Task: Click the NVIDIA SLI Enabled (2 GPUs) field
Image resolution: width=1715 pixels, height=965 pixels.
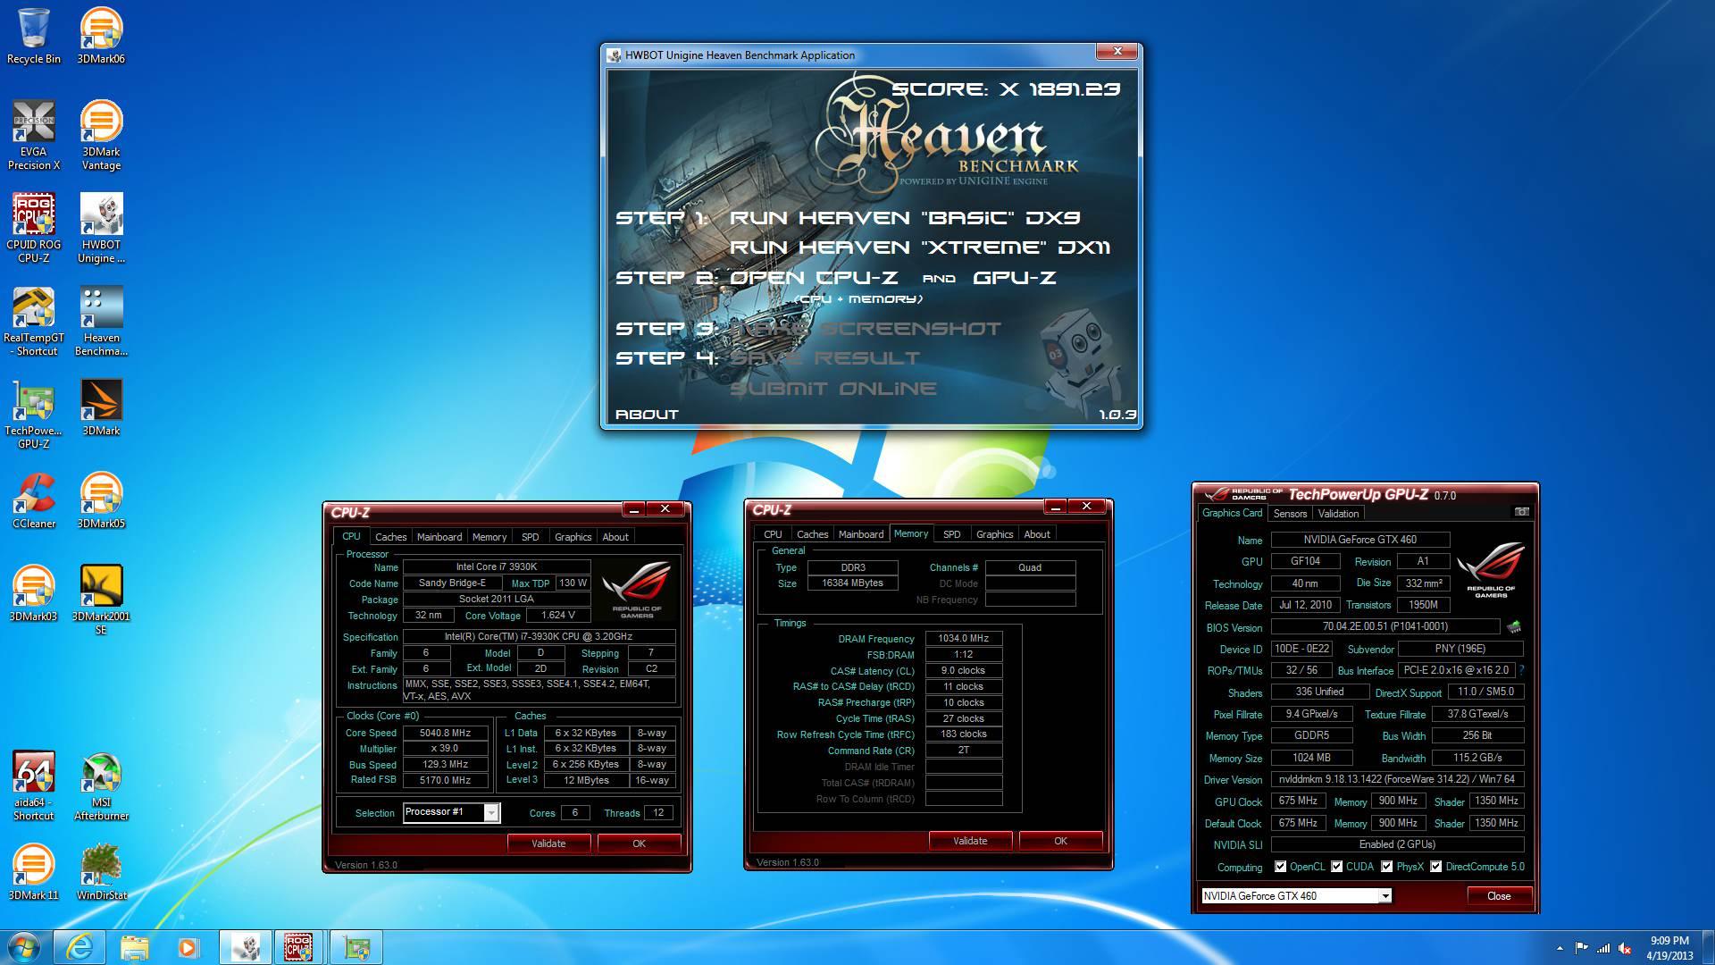Action: tap(1397, 844)
